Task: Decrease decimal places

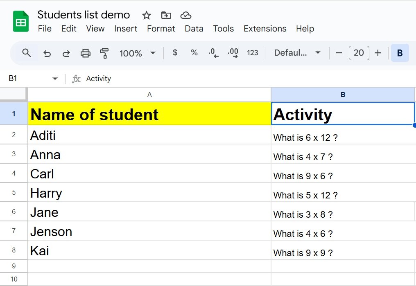Action: pos(213,53)
